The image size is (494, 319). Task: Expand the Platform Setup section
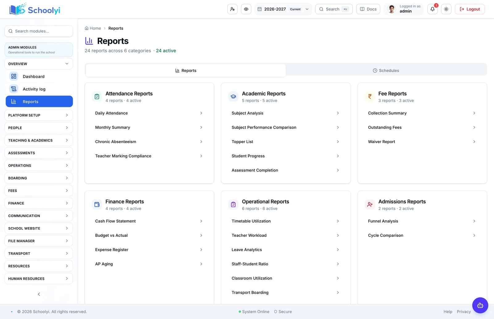(x=39, y=115)
